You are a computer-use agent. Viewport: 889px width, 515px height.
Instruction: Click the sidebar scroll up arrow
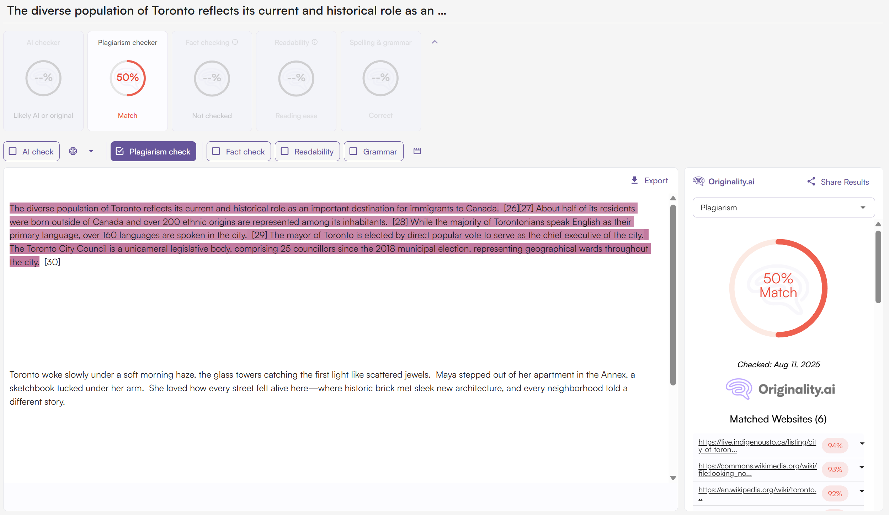point(878,224)
